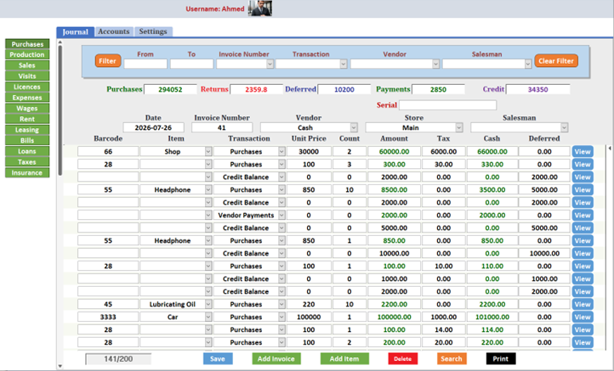Image resolution: width=614 pixels, height=371 pixels.
Task: Click the user profile photo beside Username
Action: 260,8
